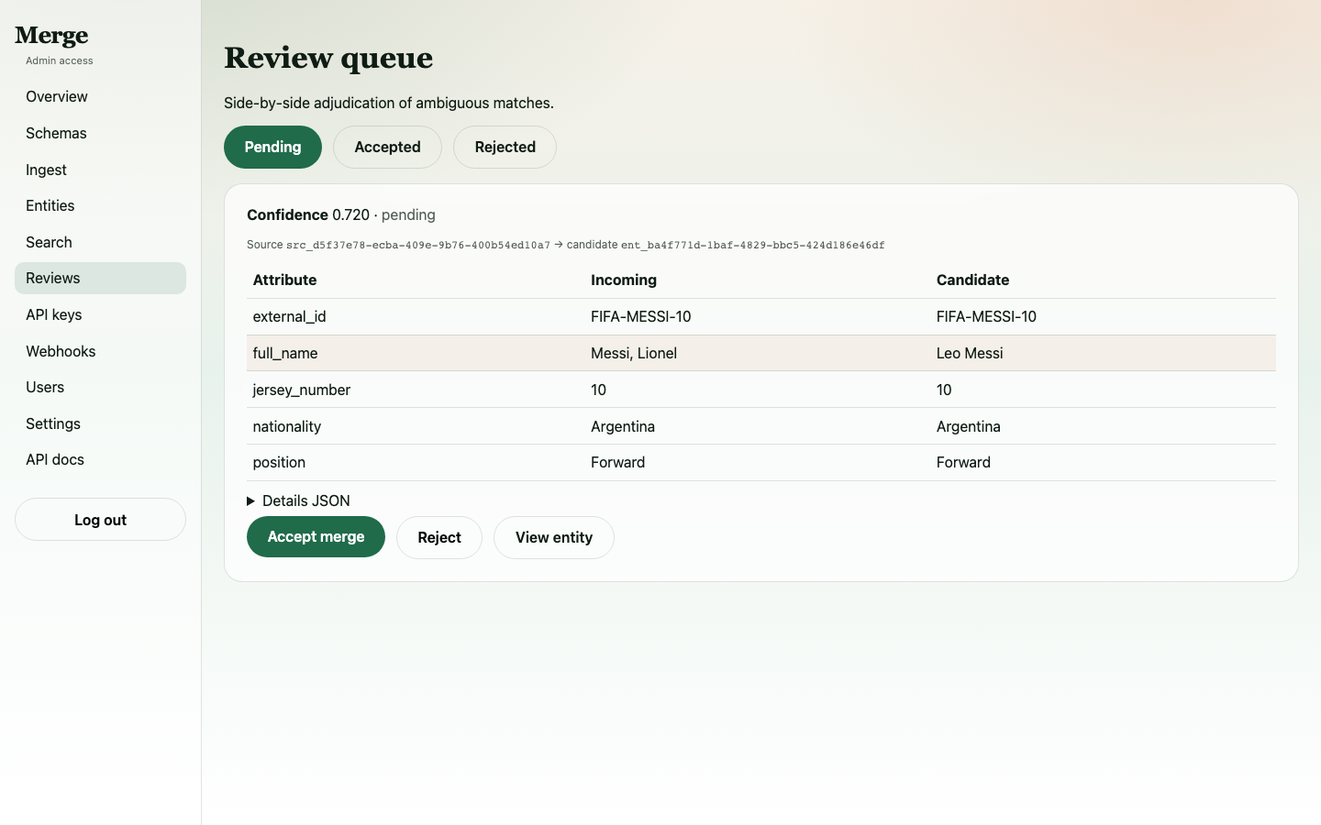This screenshot has height=825, width=1321.
Task: Open the Users page
Action: pos(100,387)
